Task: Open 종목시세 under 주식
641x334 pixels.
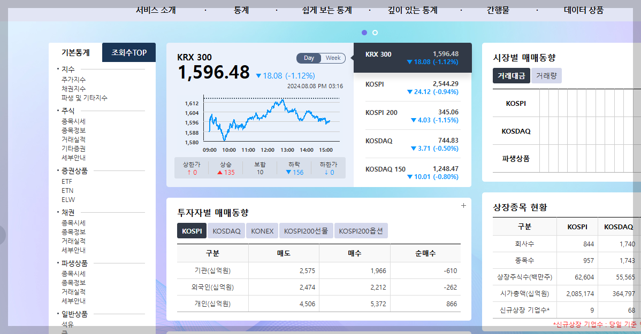Action: coord(74,121)
